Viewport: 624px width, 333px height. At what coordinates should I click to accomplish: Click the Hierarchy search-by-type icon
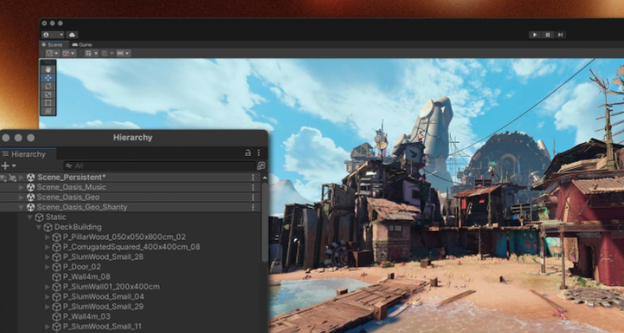pos(261,166)
